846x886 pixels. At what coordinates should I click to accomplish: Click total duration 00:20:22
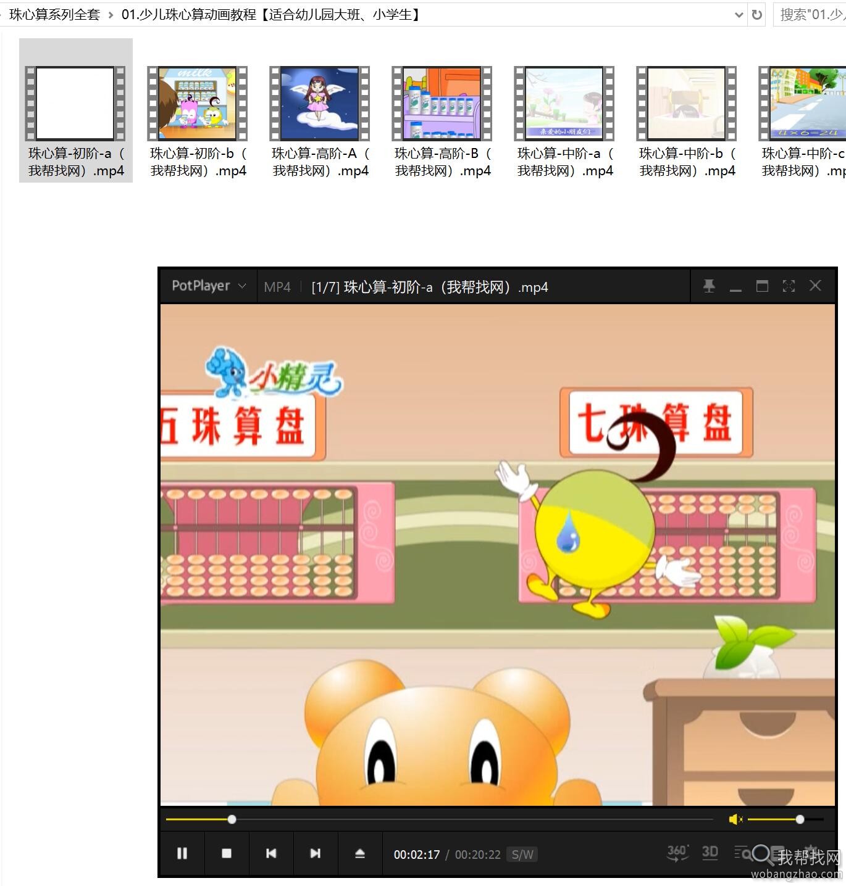477,855
